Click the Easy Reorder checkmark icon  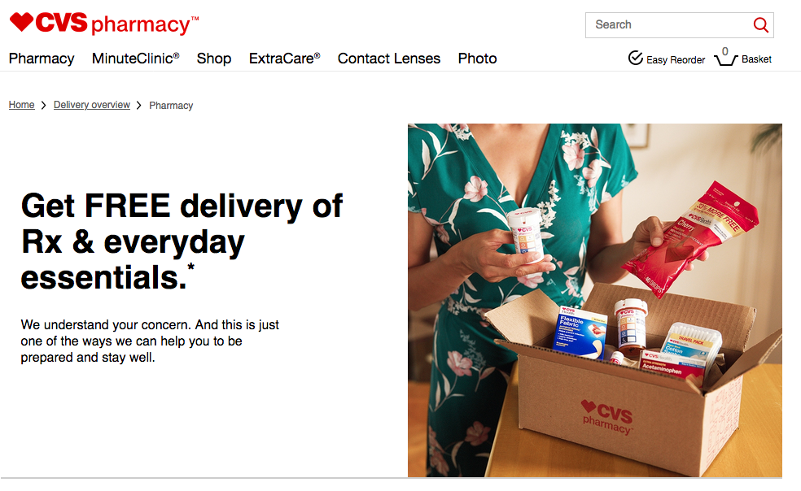(636, 59)
